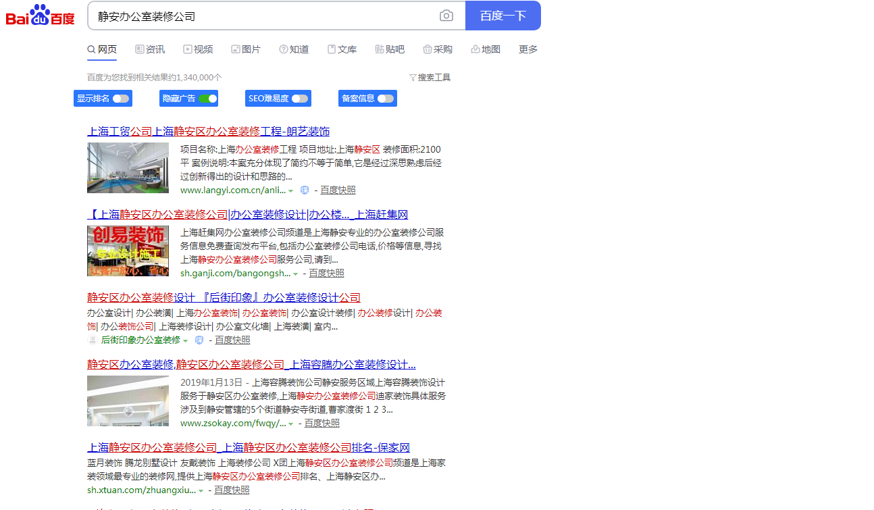The image size is (874, 510).
Task: Go to the 地图 tab
Action: (x=486, y=49)
